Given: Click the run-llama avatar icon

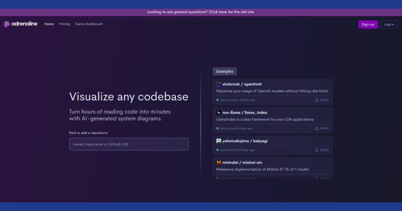Looking at the screenshot, I should (x=218, y=113).
